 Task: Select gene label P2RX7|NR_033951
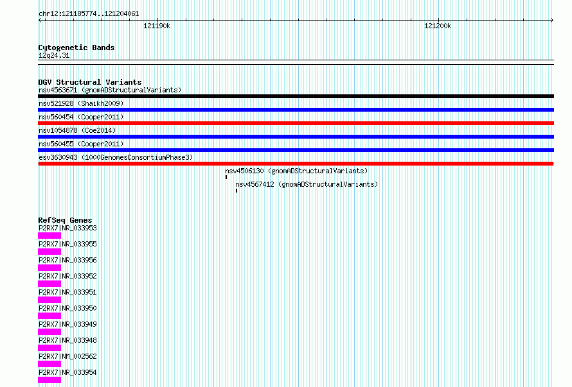point(67,292)
